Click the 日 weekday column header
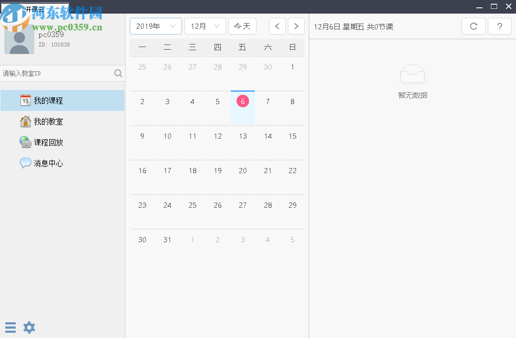Image resolution: width=516 pixels, height=338 pixels. pos(292,48)
